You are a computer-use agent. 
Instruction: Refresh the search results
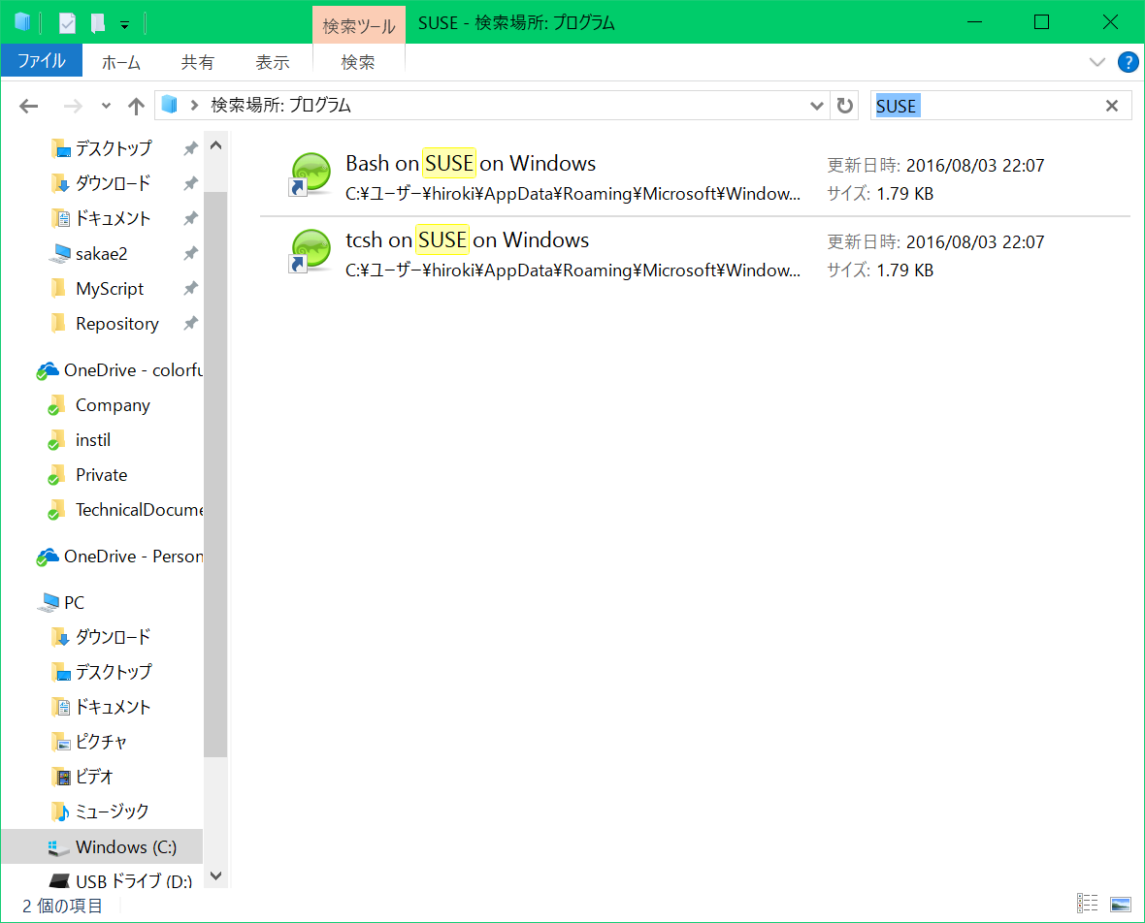845,107
